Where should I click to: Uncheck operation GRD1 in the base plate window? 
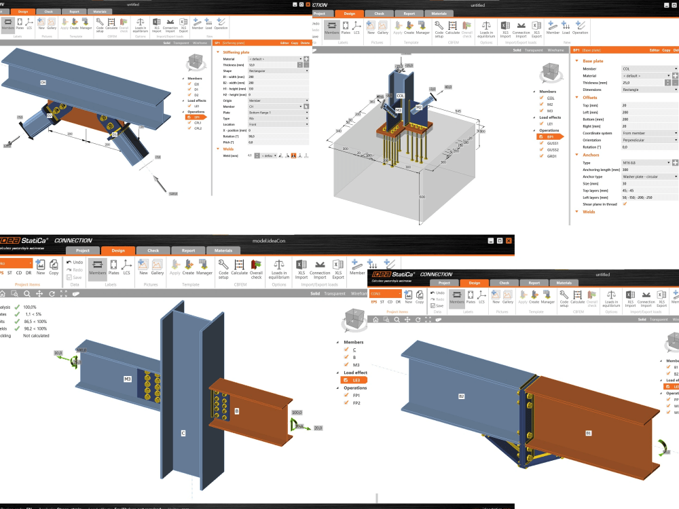(x=541, y=156)
